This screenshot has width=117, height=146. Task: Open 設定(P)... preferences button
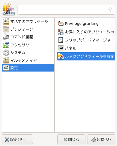pyautogui.click(x=17, y=139)
